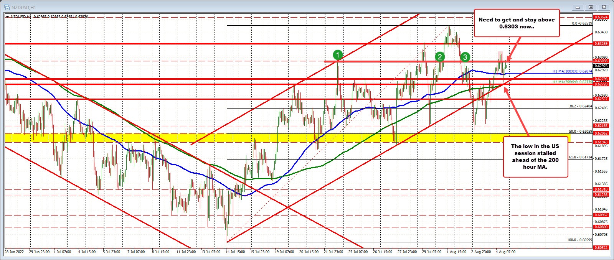Click the Fibonacci 100.0 - 0.60599 label
Image resolution: width=614 pixels, height=260 pixels.
(580, 240)
